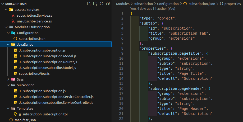Collapse the Templates folder

(25, 108)
